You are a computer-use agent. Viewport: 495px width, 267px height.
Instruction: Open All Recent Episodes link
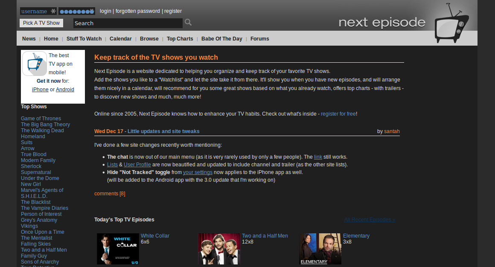(x=370, y=220)
